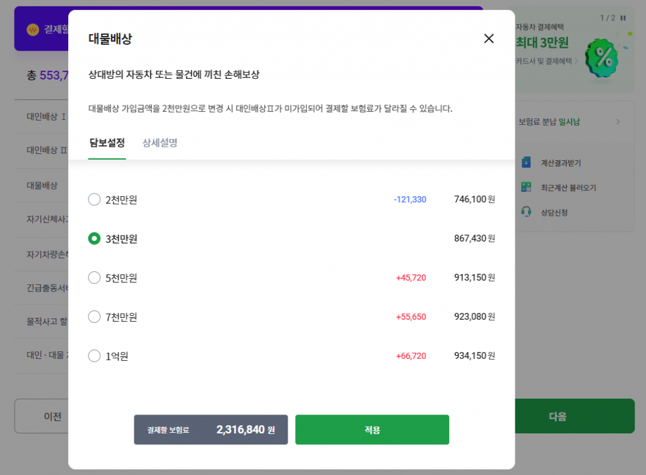Click the green 적용 apply button
This screenshot has width=646, height=475.
coord(372,429)
